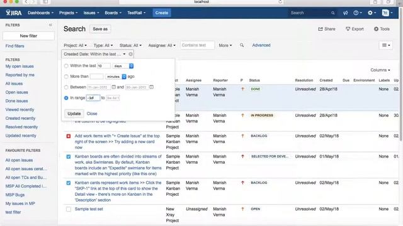The image size is (403, 226).
Task: Check the box for 'Sample test set' issue
Action: point(69,209)
